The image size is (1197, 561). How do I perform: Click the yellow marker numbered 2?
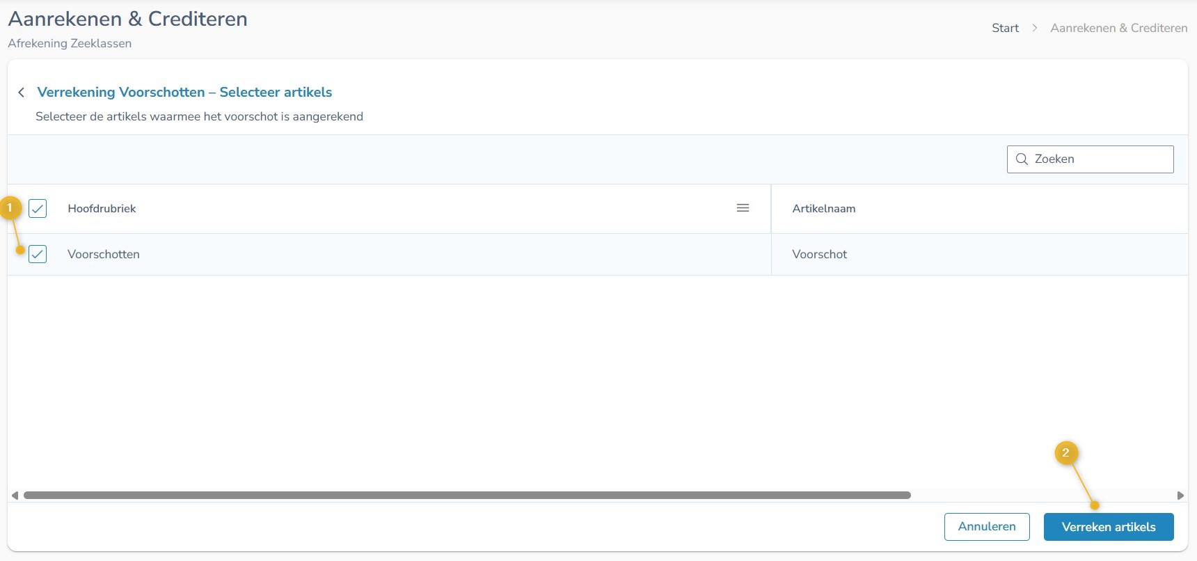click(x=1065, y=453)
